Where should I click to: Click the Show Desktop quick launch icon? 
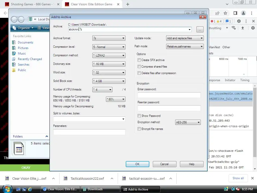point(18,189)
